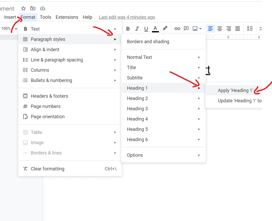Click the Add comment toolbar icon
The image size is (272, 221).
186,29
